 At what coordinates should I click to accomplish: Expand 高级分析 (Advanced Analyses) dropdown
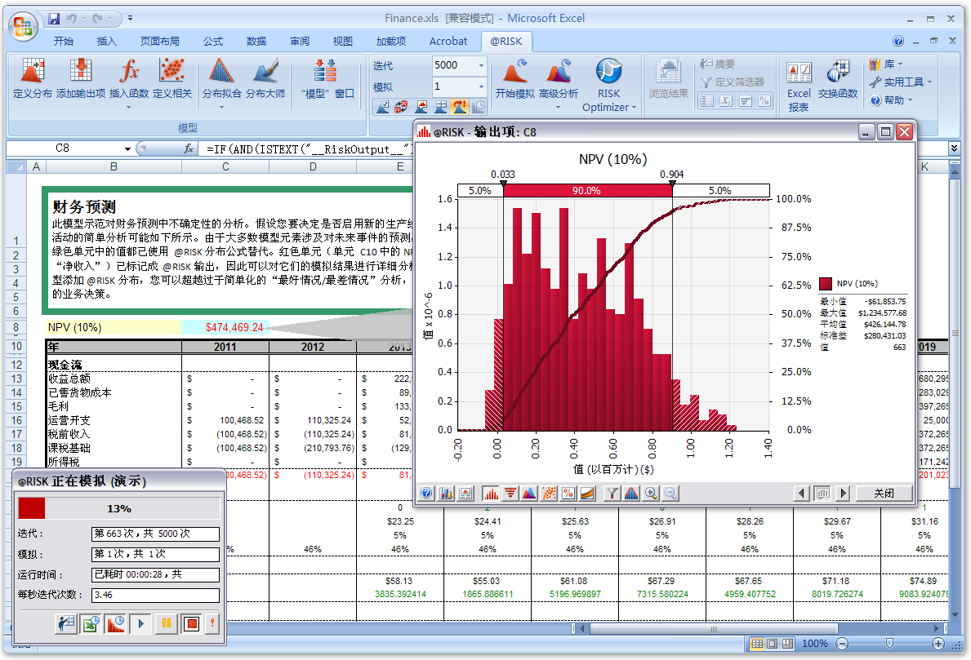558,108
